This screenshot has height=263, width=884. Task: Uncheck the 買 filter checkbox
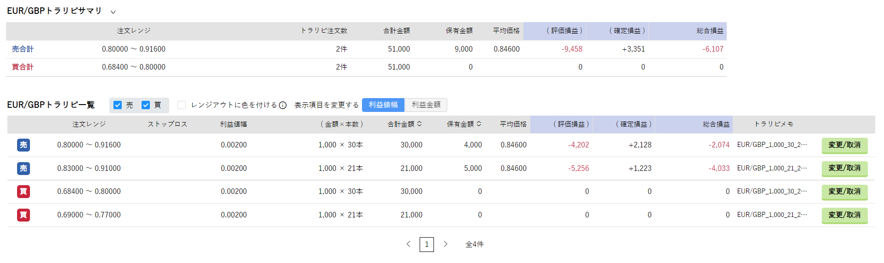point(146,105)
